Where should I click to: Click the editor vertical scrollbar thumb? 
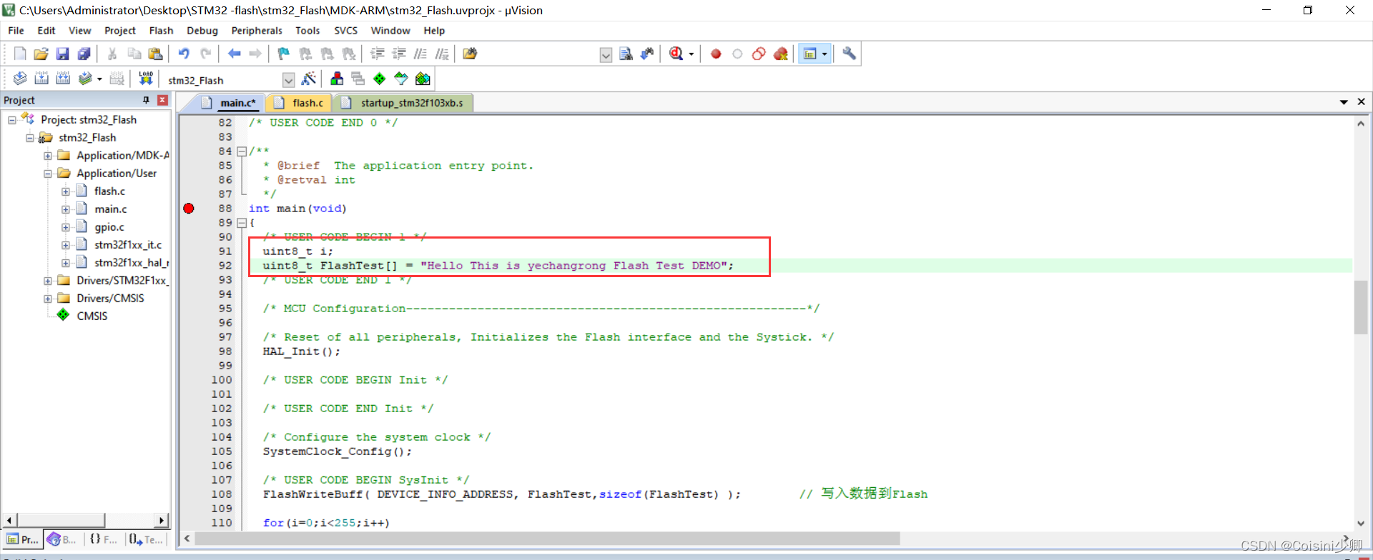1360,307
